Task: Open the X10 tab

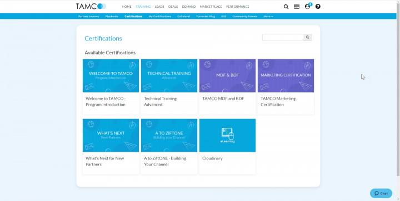Action: coord(224,16)
